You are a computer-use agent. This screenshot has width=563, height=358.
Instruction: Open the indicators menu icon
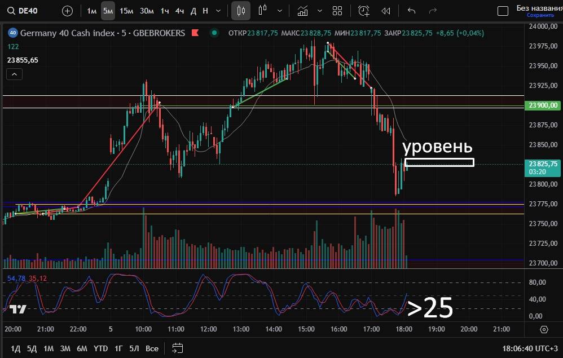tap(303, 11)
